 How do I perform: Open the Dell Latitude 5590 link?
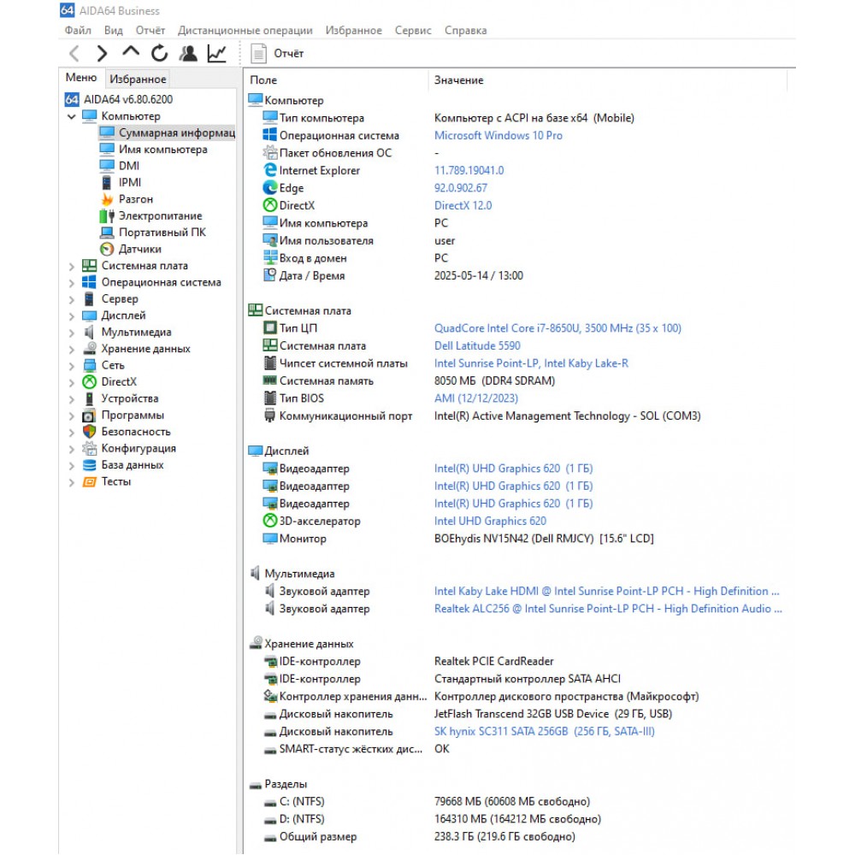[x=477, y=345]
